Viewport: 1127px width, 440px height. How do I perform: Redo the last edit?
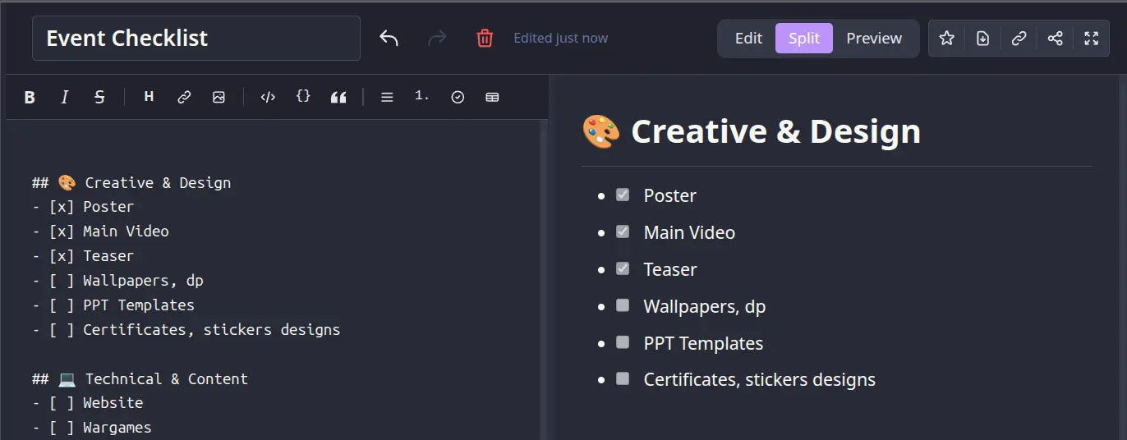tap(437, 38)
